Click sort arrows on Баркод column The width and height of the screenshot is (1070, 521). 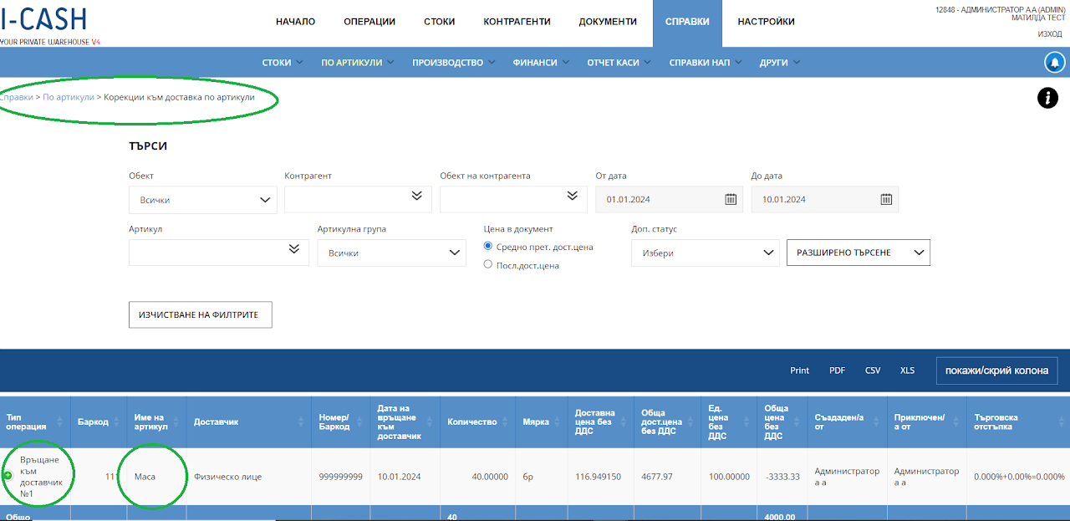tap(115, 422)
